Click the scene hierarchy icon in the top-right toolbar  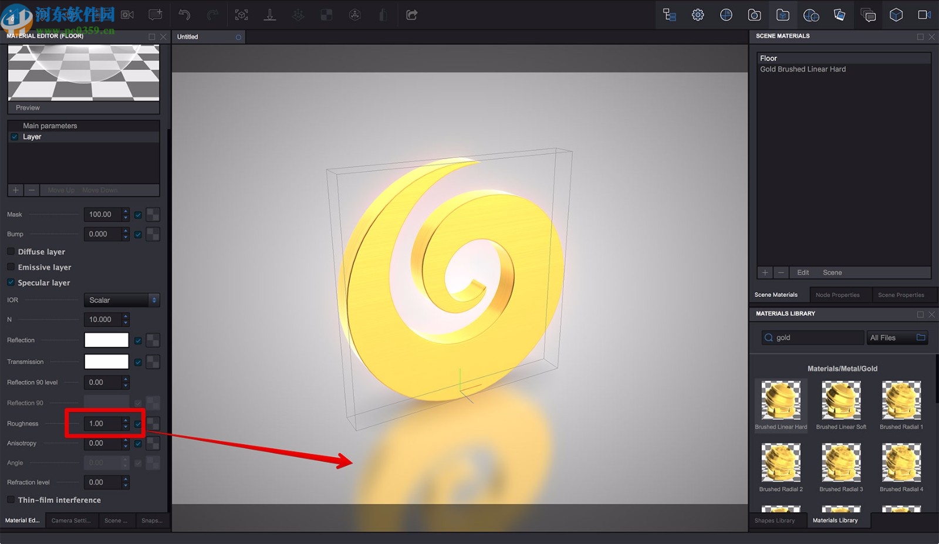669,15
